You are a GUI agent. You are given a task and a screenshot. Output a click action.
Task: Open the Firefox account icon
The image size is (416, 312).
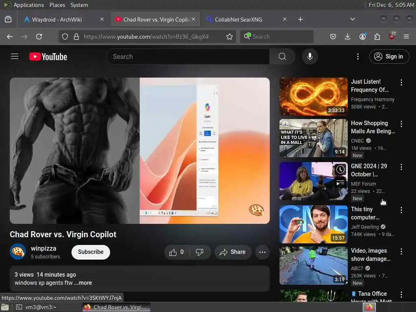click(362, 36)
